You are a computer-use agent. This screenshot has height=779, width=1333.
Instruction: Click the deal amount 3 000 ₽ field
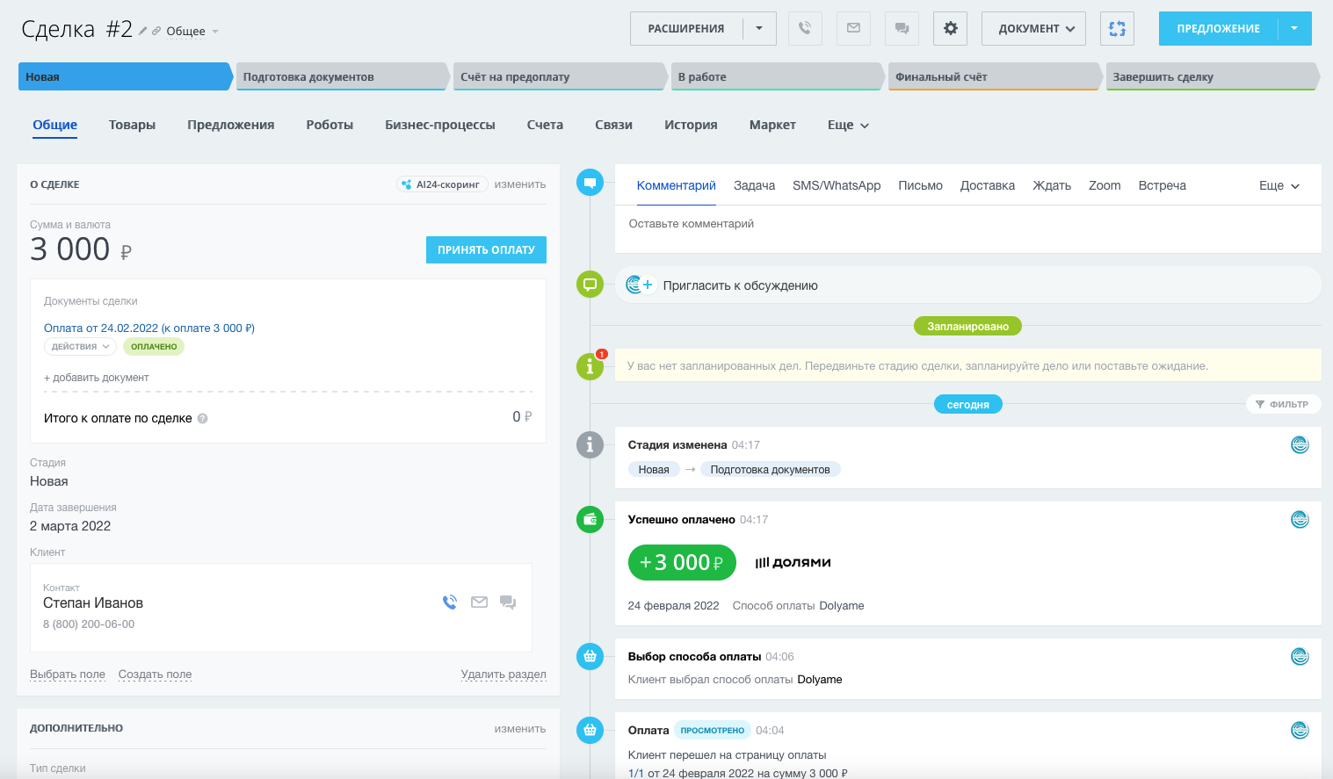click(81, 249)
